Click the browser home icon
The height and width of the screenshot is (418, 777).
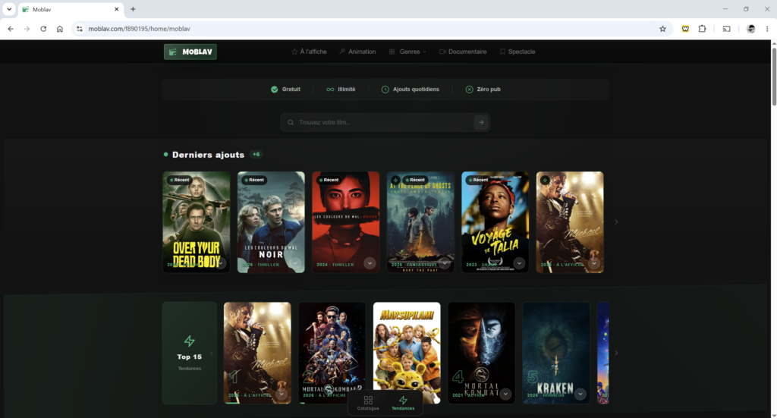(59, 29)
